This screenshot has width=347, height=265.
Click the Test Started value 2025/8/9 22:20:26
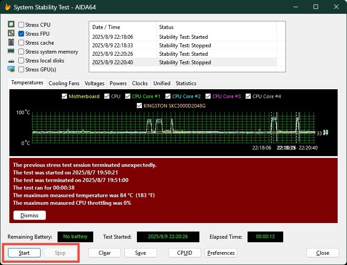coord(168,236)
